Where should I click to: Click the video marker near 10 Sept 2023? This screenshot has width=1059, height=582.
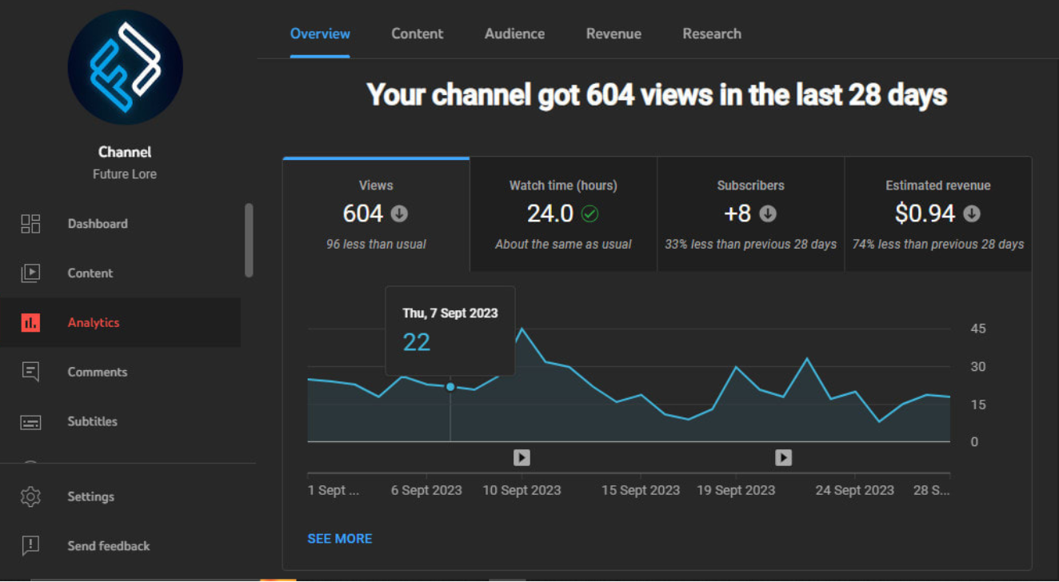(522, 457)
